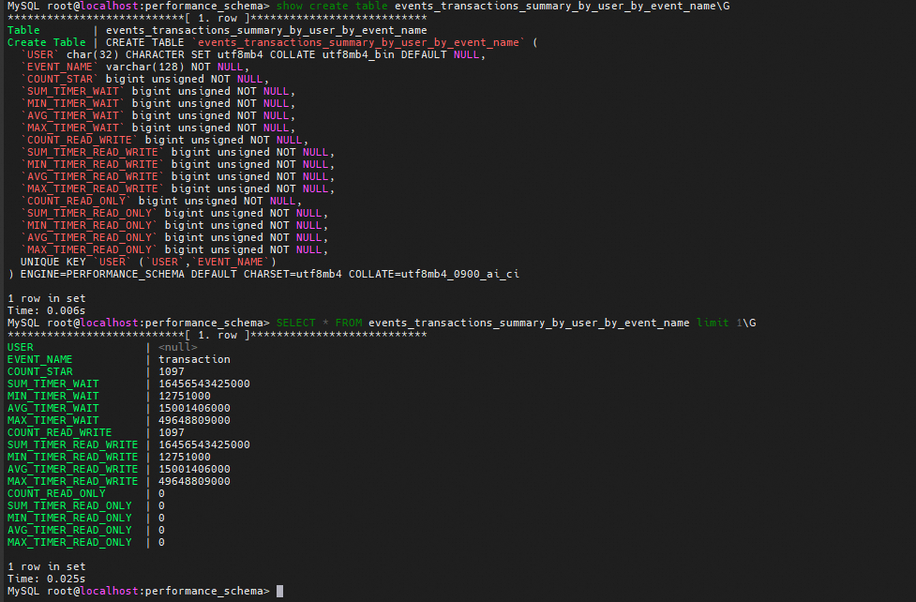Viewport: 916px width, 602px height.
Task: Click the `COUNT_READ_ONLY` column definition
Action: (161, 201)
